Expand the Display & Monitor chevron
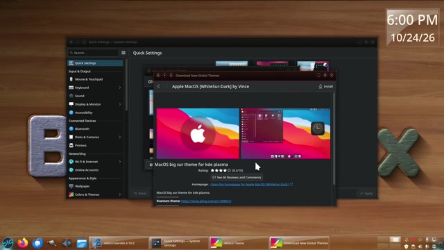 click(x=120, y=104)
